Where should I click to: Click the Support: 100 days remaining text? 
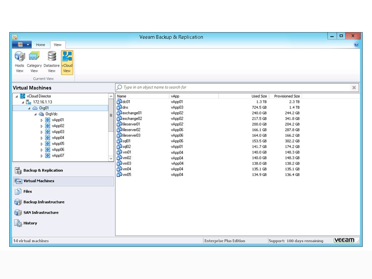point(296,241)
